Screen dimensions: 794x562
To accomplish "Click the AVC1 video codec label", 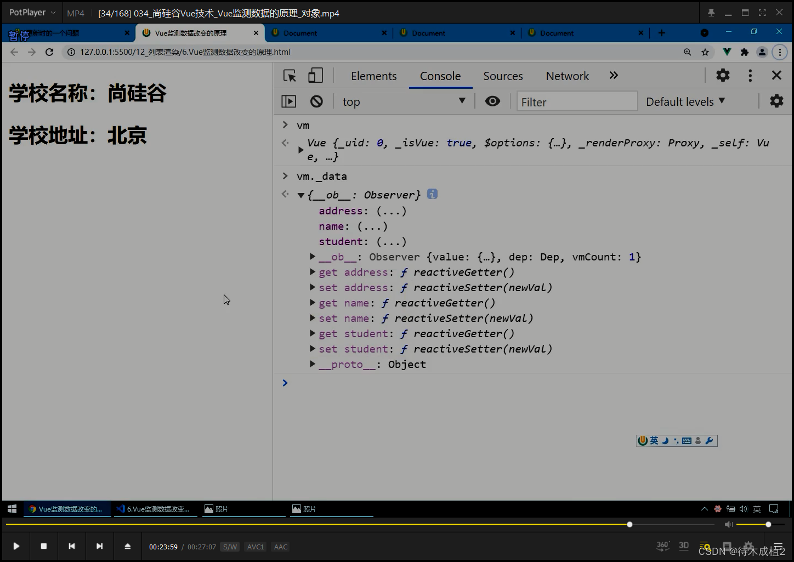I will tap(256, 547).
